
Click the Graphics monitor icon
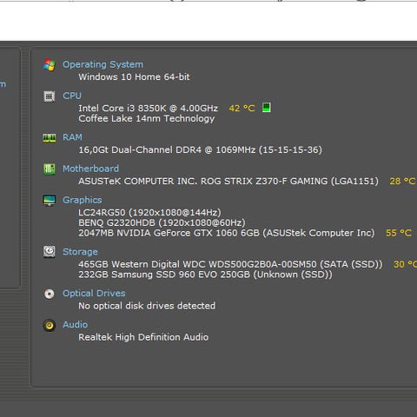click(x=50, y=200)
